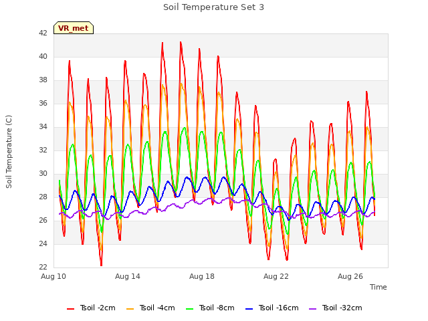Viewport: 428px width, 321px height.
Task: Click the Soil Temperature (C) axis label
Action: [x=9, y=152]
